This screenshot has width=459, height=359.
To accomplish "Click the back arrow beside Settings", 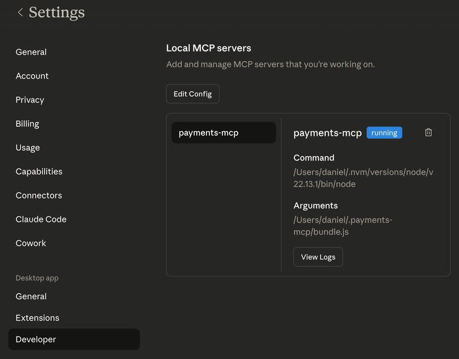I will [x=20, y=12].
